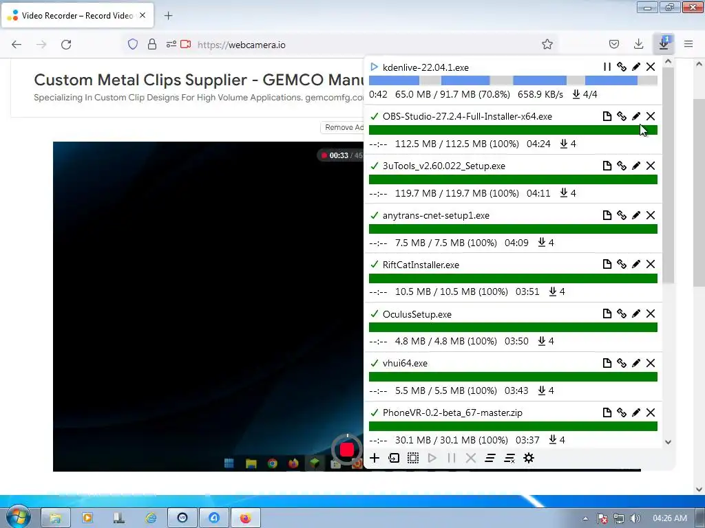The height and width of the screenshot is (528, 705).
Task: Edit the RiftCatInstaller.exe entry
Action: pyautogui.click(x=635, y=264)
